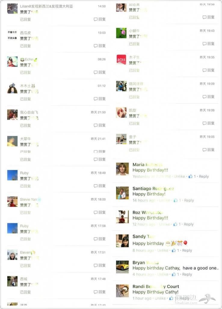Click thumbs-up icon on Maria's birthday comment

click(190, 176)
